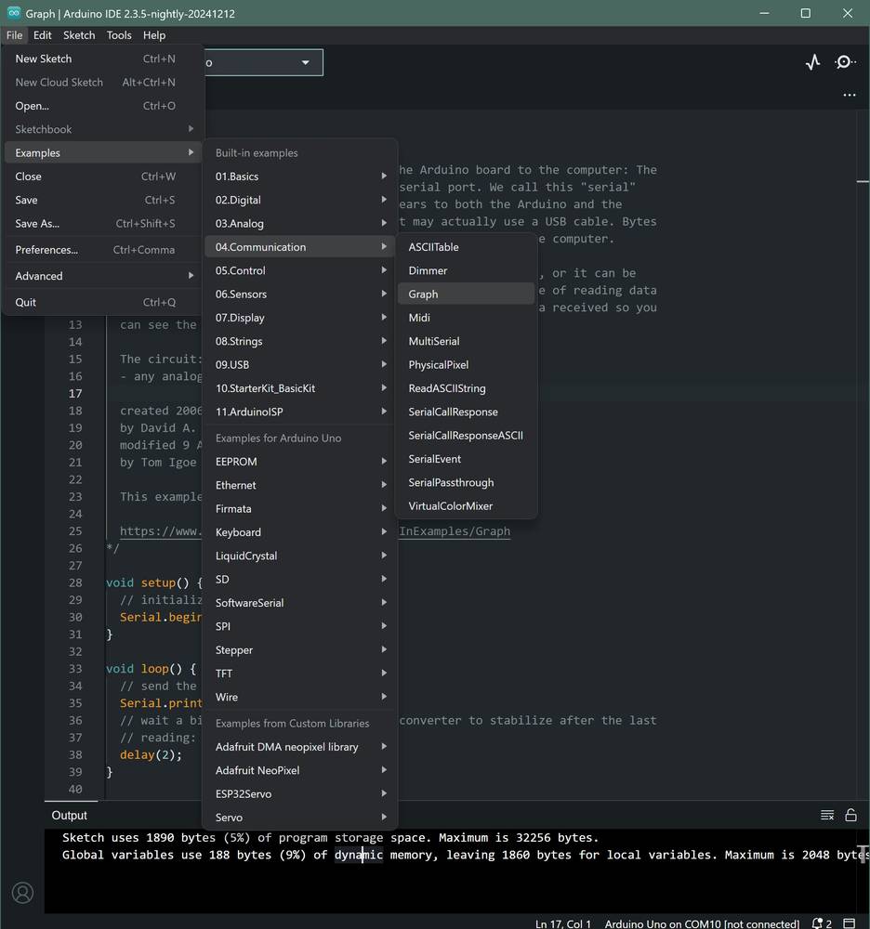Expand the Advanced submenu
The width and height of the screenshot is (870, 929).
click(x=102, y=276)
